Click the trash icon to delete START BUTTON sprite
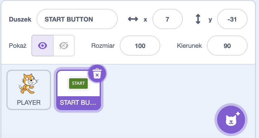Viewport: 259px width, 138px height. click(97, 74)
